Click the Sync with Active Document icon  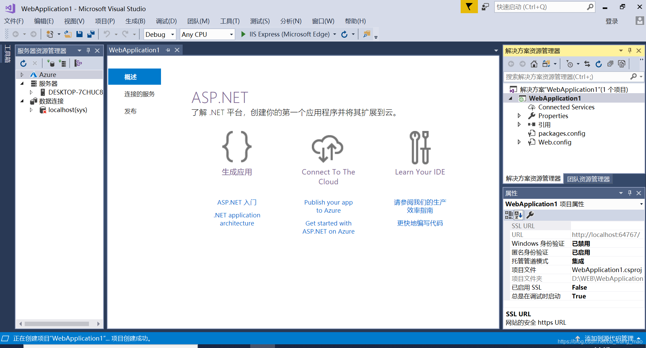pos(587,64)
